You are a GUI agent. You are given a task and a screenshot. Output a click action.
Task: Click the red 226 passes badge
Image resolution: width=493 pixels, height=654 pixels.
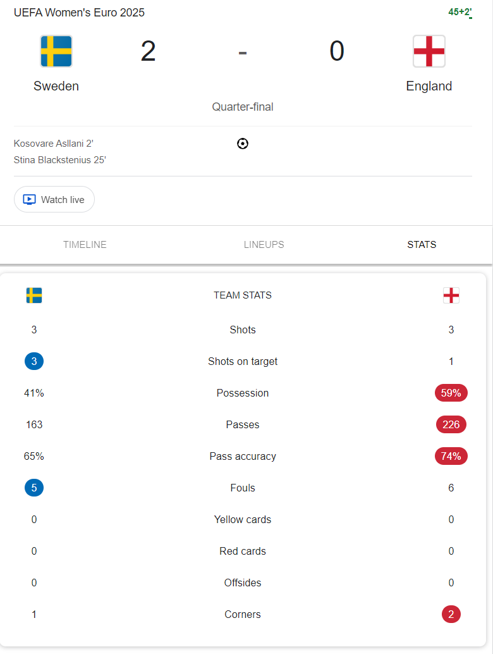(x=451, y=424)
